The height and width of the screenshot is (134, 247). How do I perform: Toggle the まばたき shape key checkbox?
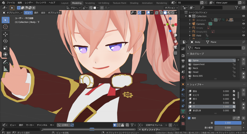coord(234,111)
